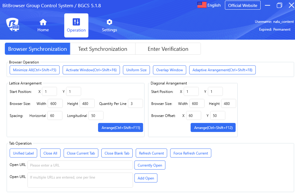Switch to Browser Synchronization tab
Screen dimensions: 295x193
tap(37, 49)
